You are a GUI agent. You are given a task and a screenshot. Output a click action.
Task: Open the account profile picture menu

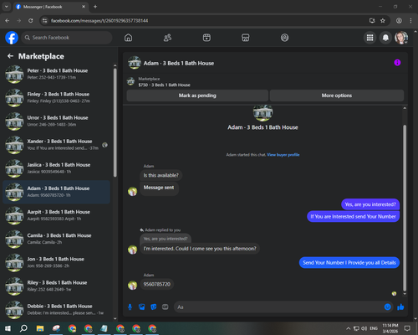401,38
